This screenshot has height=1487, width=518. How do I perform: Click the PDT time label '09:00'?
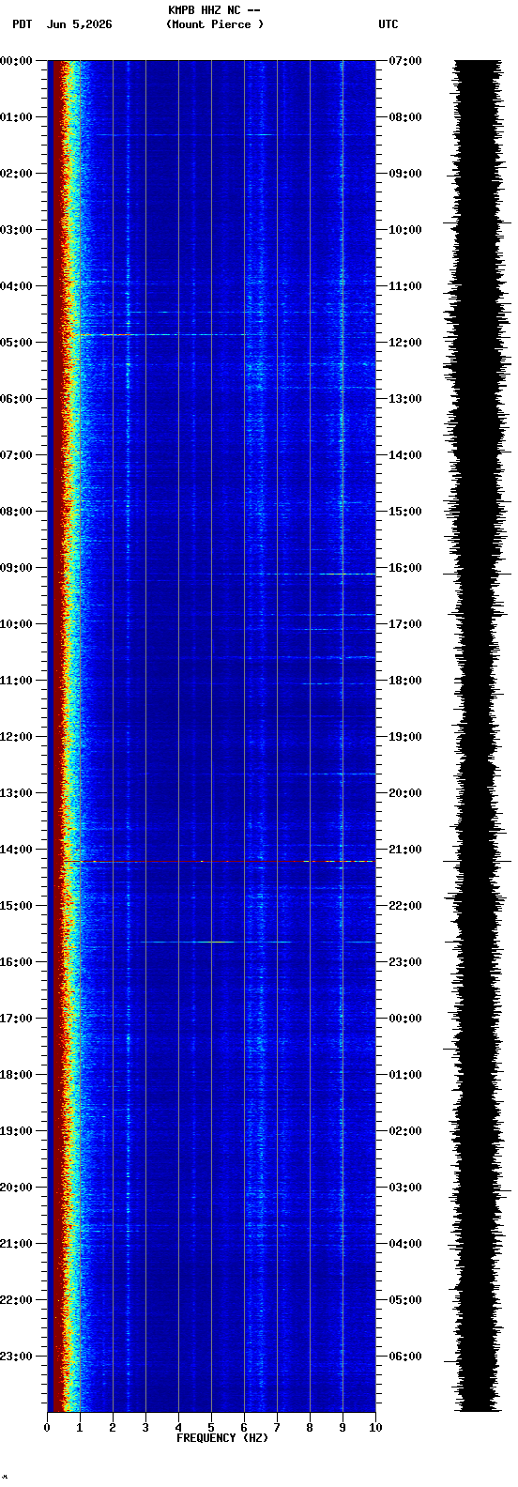coord(16,568)
